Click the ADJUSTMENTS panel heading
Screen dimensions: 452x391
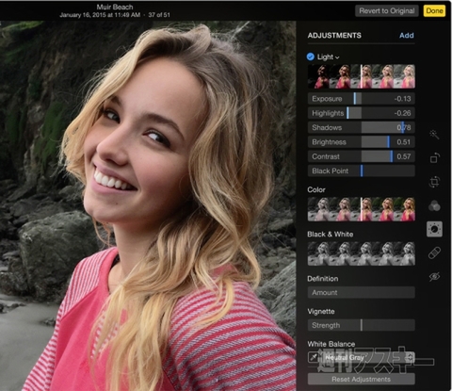pyautogui.click(x=334, y=35)
